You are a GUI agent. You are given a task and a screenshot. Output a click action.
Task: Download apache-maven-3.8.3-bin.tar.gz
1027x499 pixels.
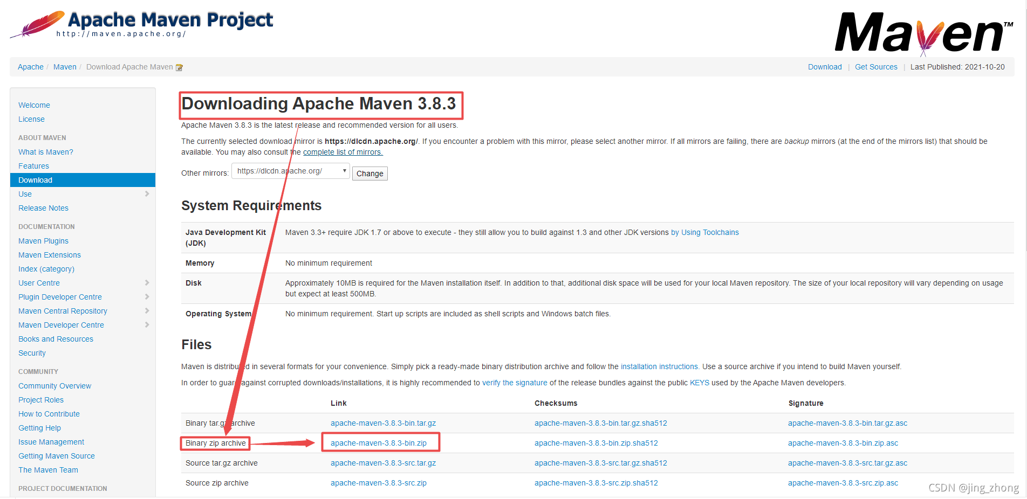pos(383,423)
